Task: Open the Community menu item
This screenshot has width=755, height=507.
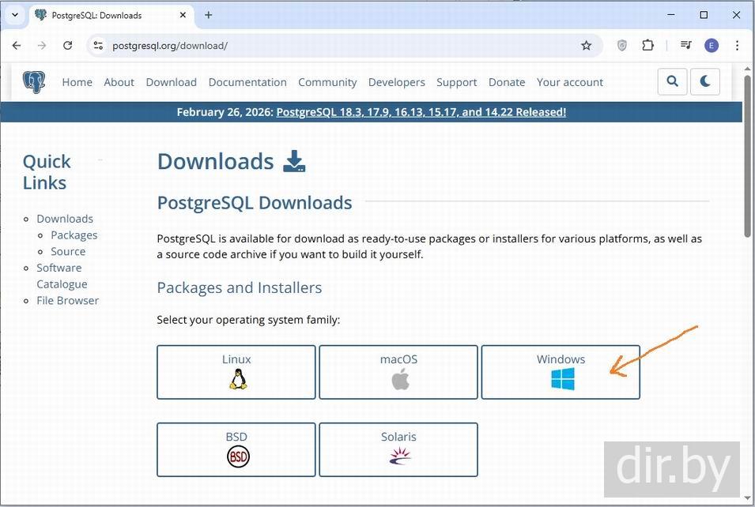Action: click(x=327, y=82)
